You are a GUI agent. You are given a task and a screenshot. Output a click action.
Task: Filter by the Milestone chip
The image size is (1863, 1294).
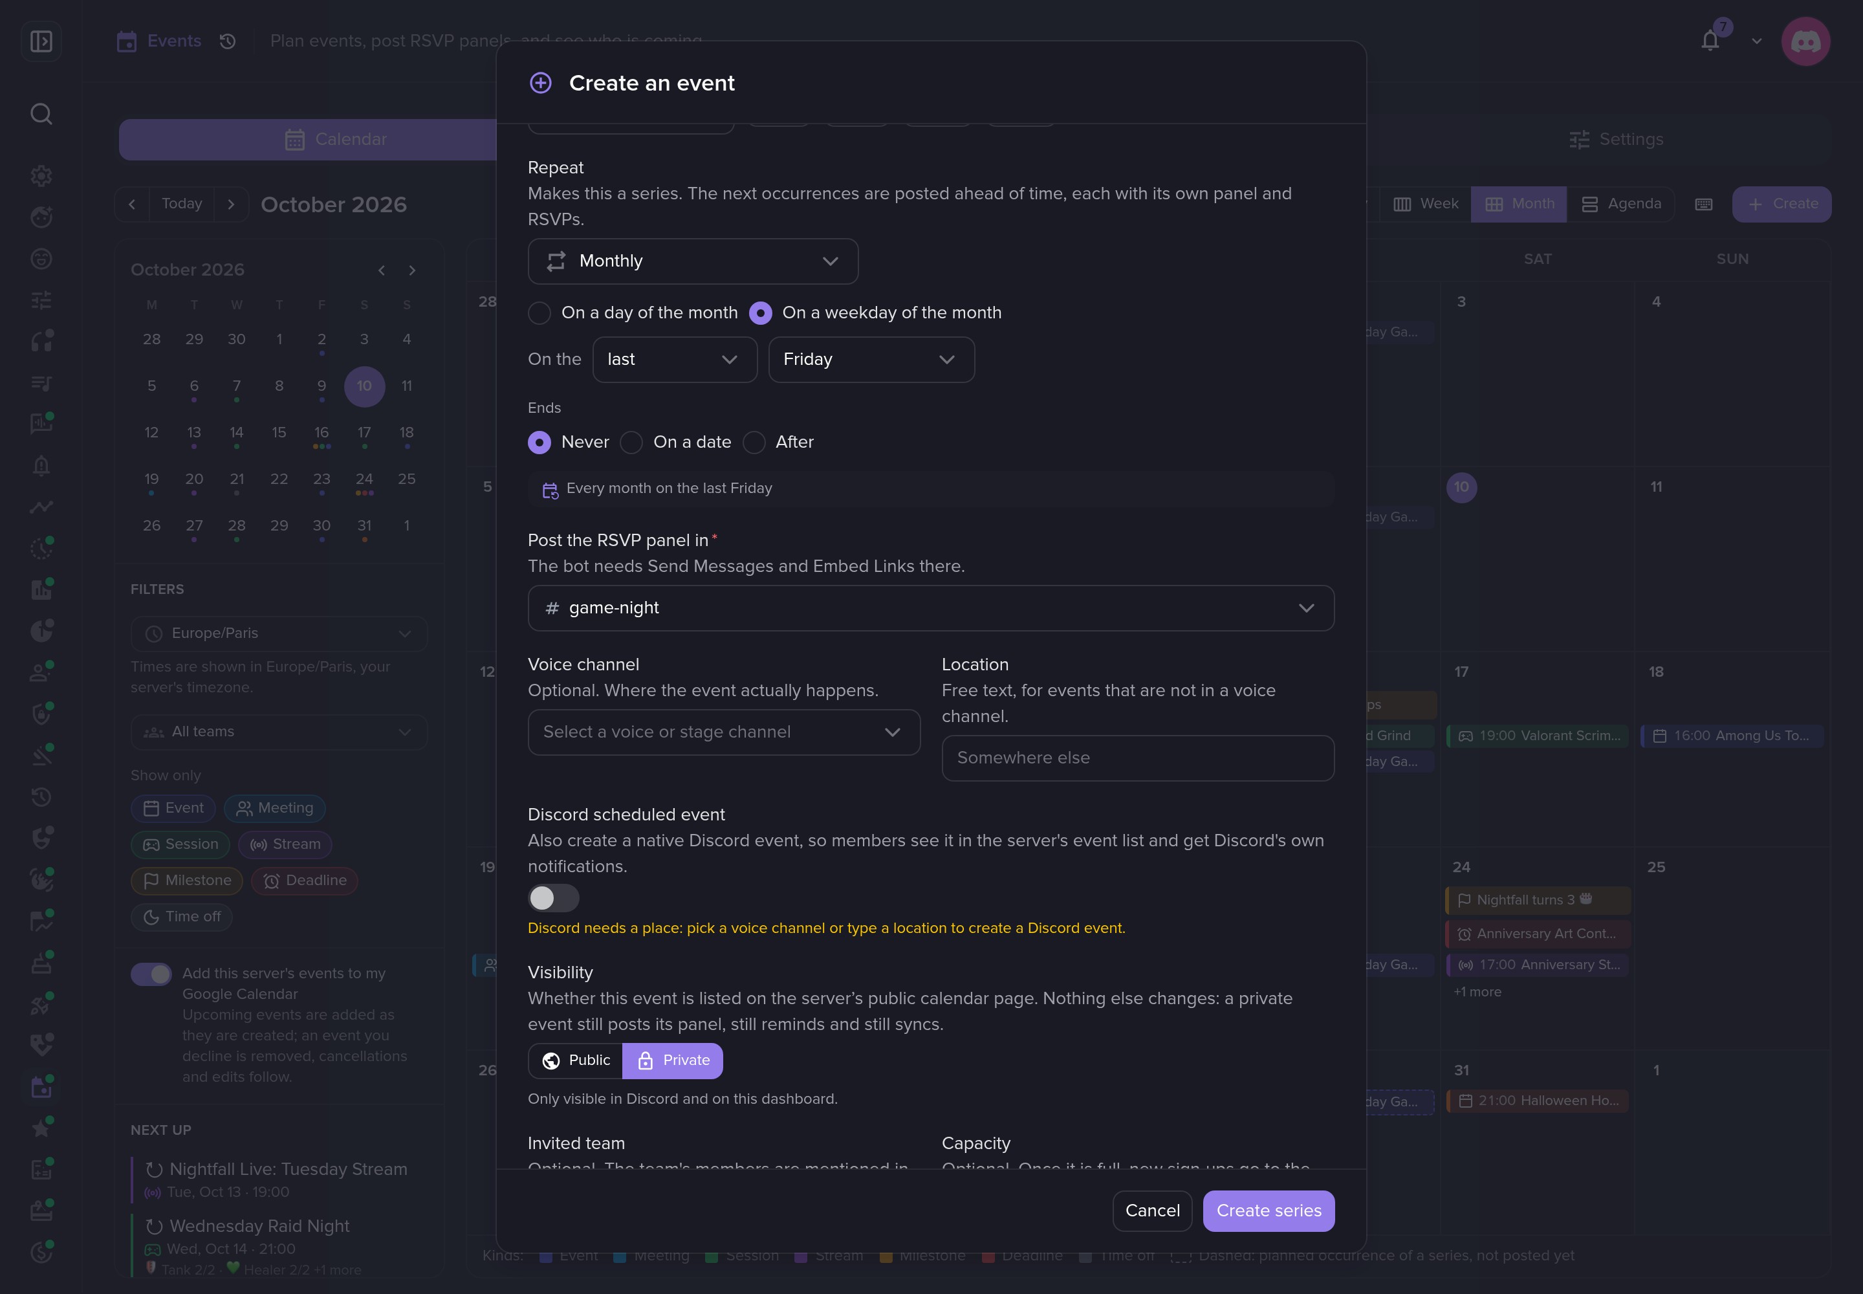(186, 881)
